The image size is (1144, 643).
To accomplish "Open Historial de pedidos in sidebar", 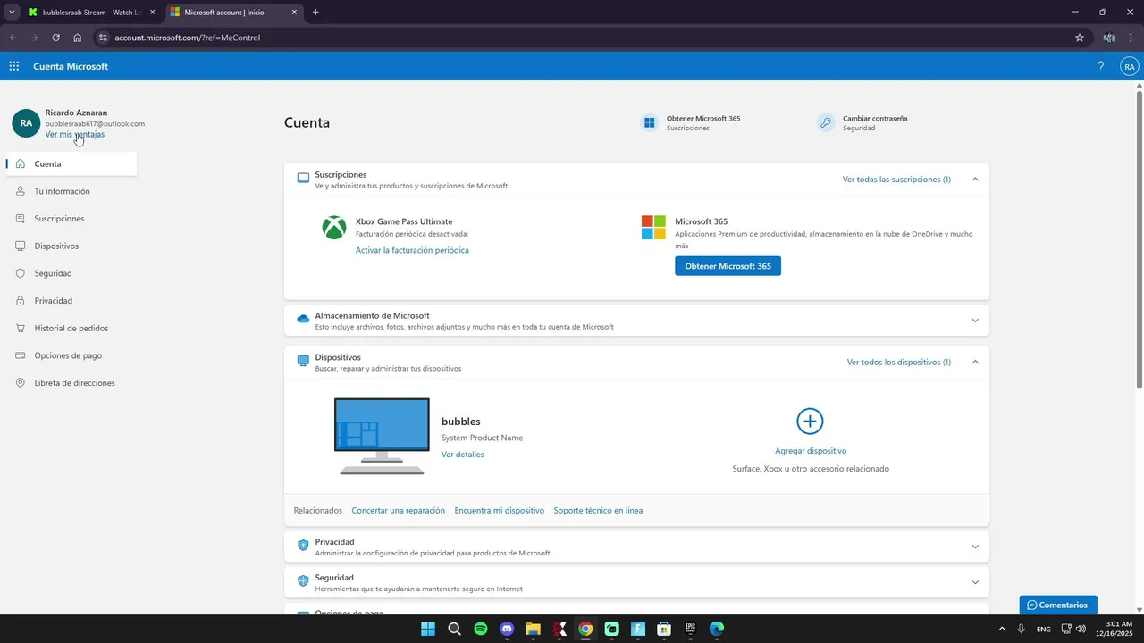I will pos(71,328).
